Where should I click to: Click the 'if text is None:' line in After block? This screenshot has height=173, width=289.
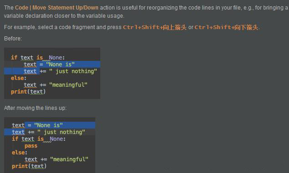pos(39,139)
